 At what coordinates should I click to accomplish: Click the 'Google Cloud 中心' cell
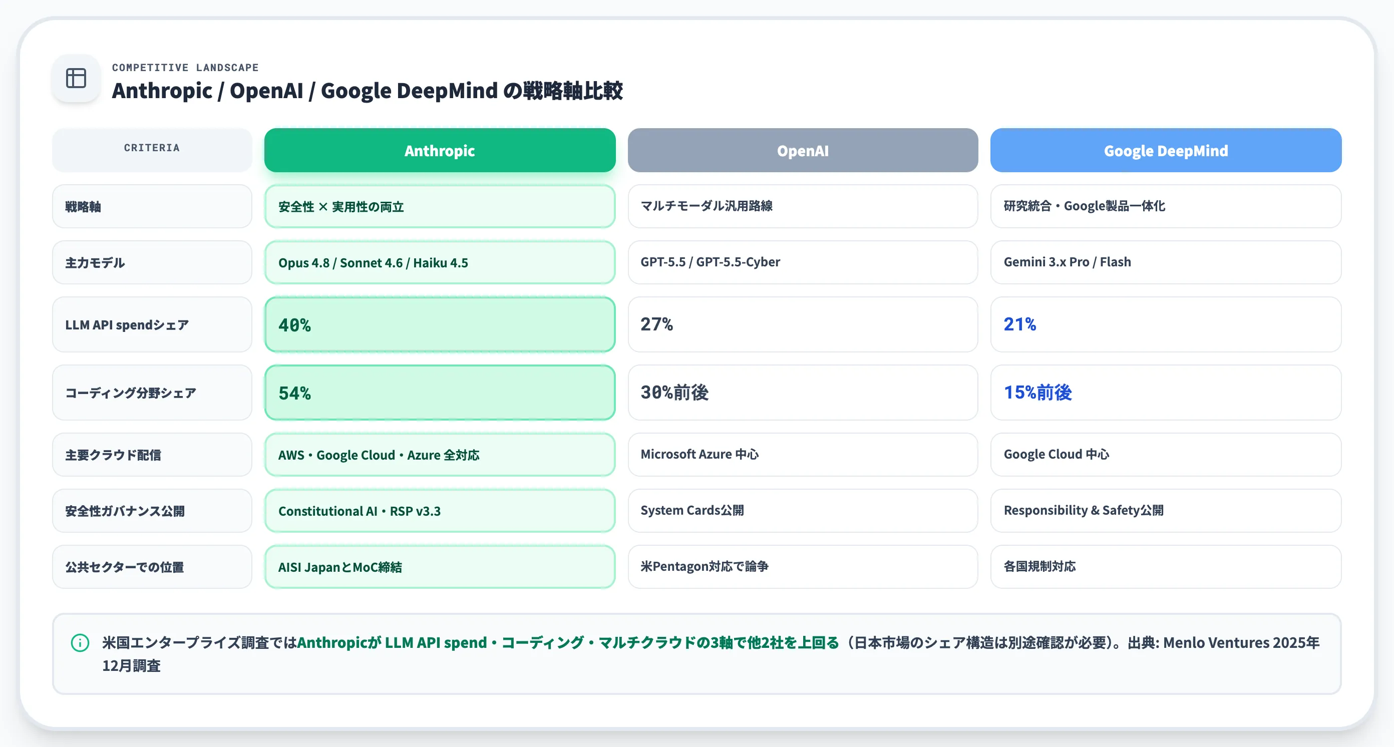click(1166, 455)
